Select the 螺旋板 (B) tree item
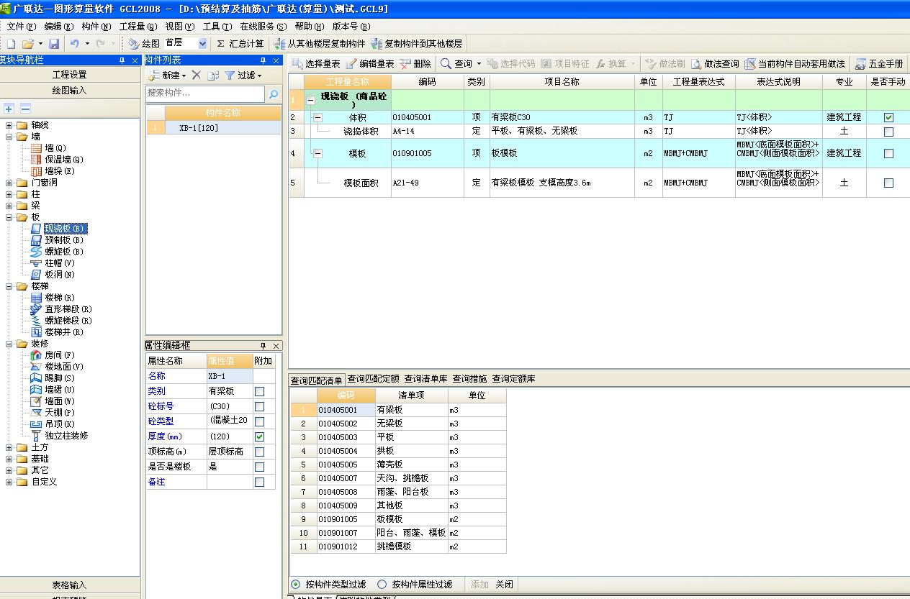This screenshot has height=599, width=910. [64, 252]
